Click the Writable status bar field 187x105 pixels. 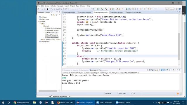[x=108, y=93]
